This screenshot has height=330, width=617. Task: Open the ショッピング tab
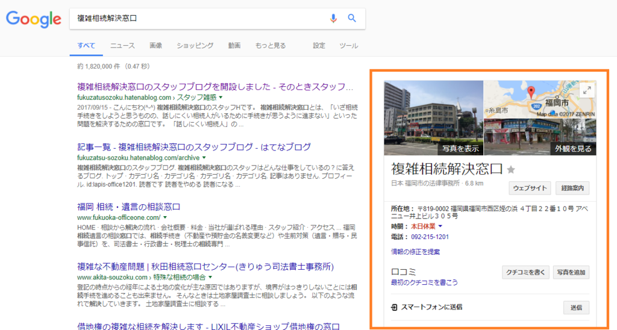click(195, 46)
